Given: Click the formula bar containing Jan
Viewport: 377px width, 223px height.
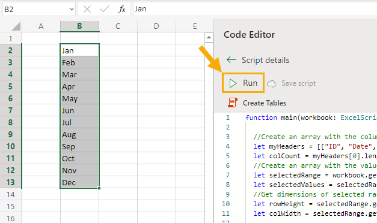Looking at the screenshot, I should point(255,9).
